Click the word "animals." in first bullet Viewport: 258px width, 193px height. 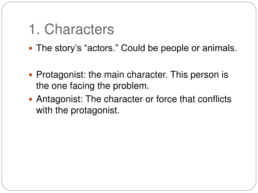219,48
